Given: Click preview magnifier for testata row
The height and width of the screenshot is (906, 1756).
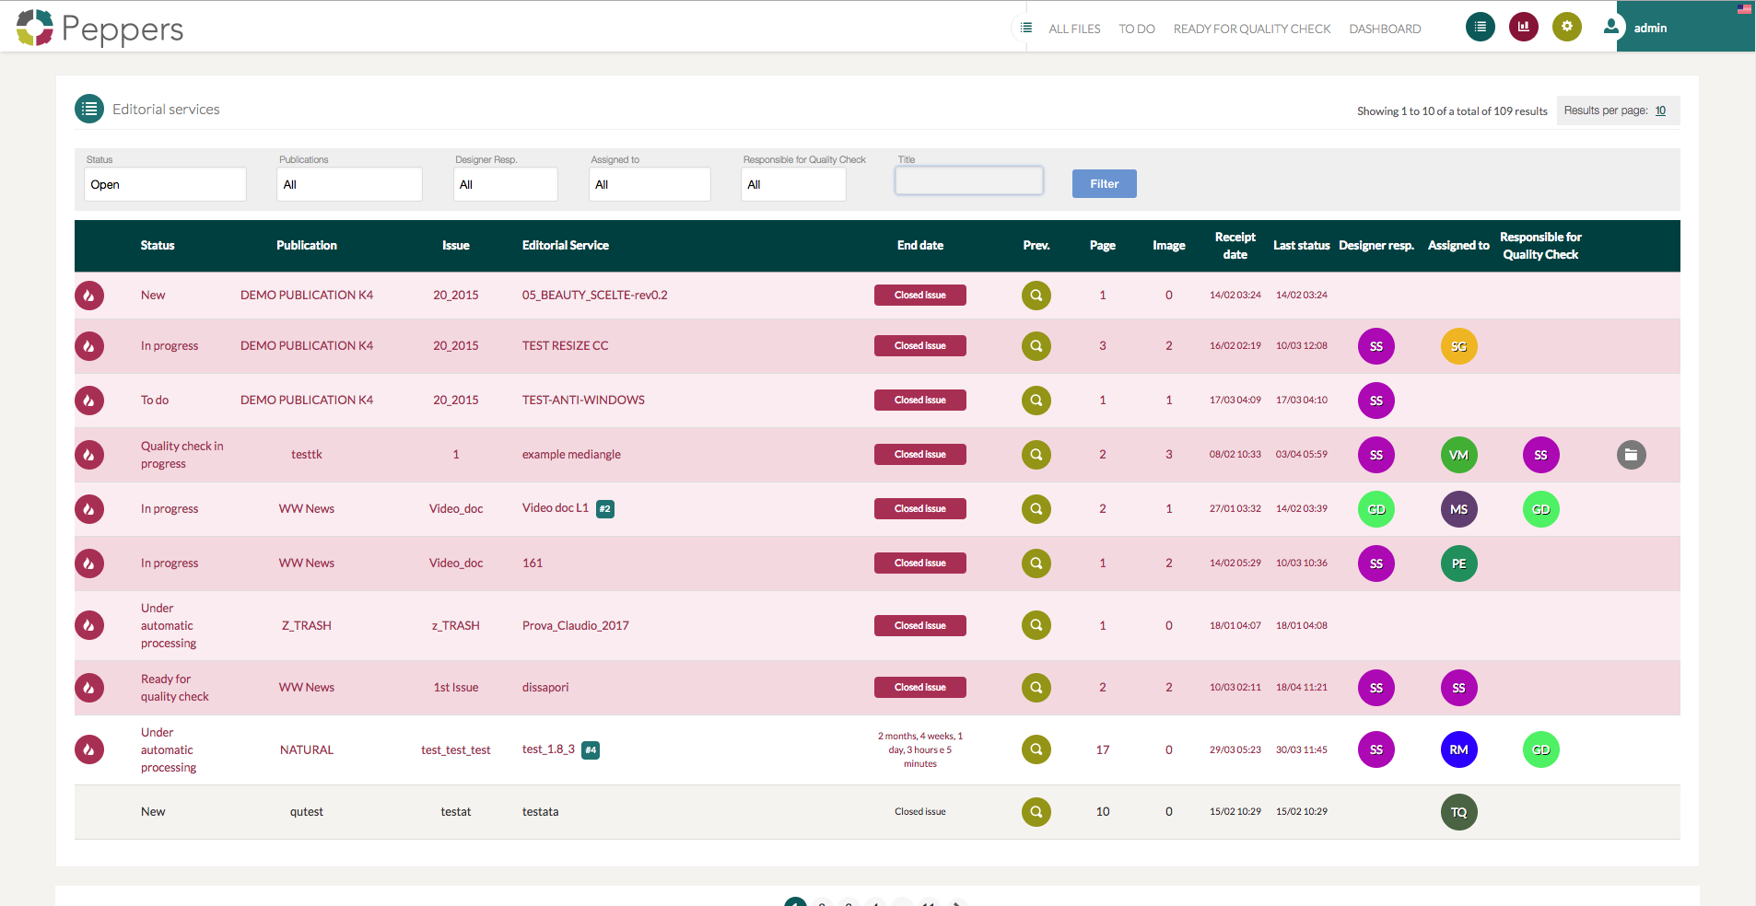Looking at the screenshot, I should tap(1036, 812).
